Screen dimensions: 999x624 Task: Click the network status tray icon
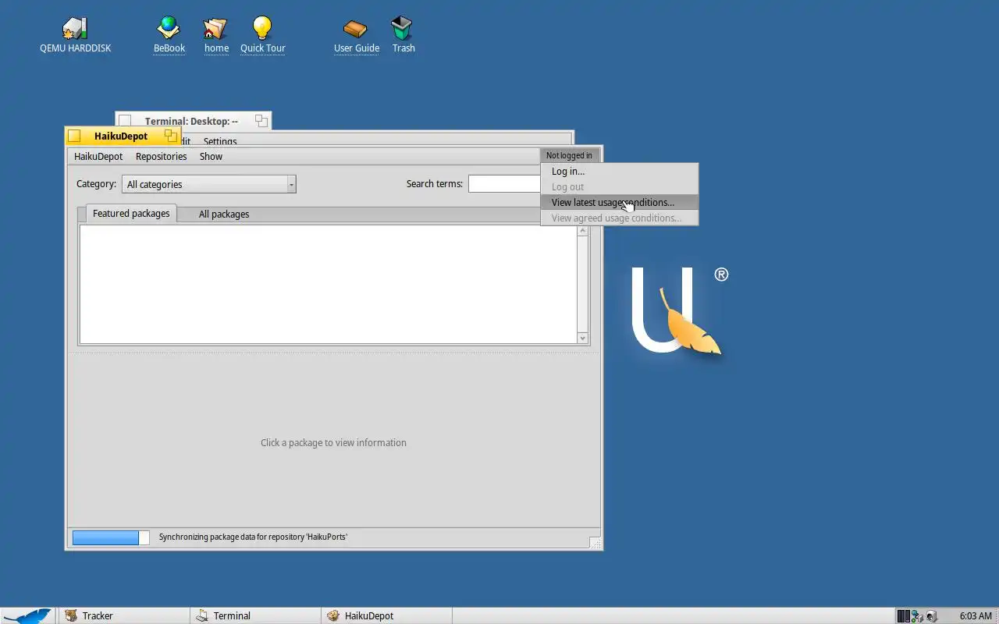(917, 616)
